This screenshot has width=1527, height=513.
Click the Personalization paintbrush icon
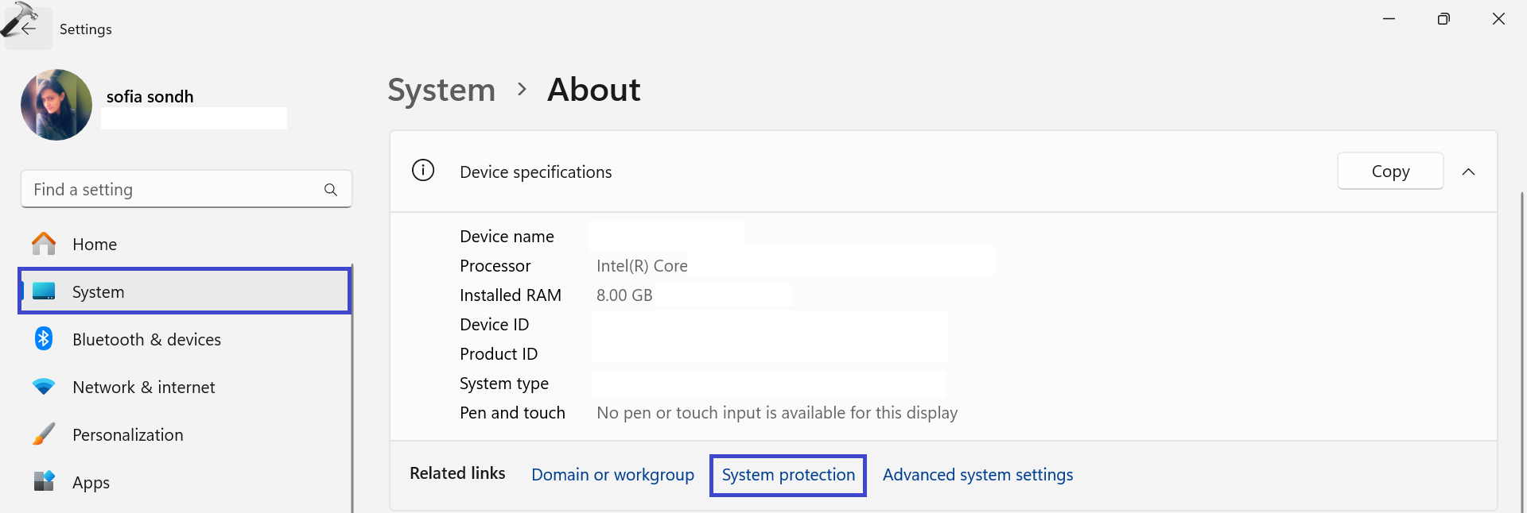44,434
